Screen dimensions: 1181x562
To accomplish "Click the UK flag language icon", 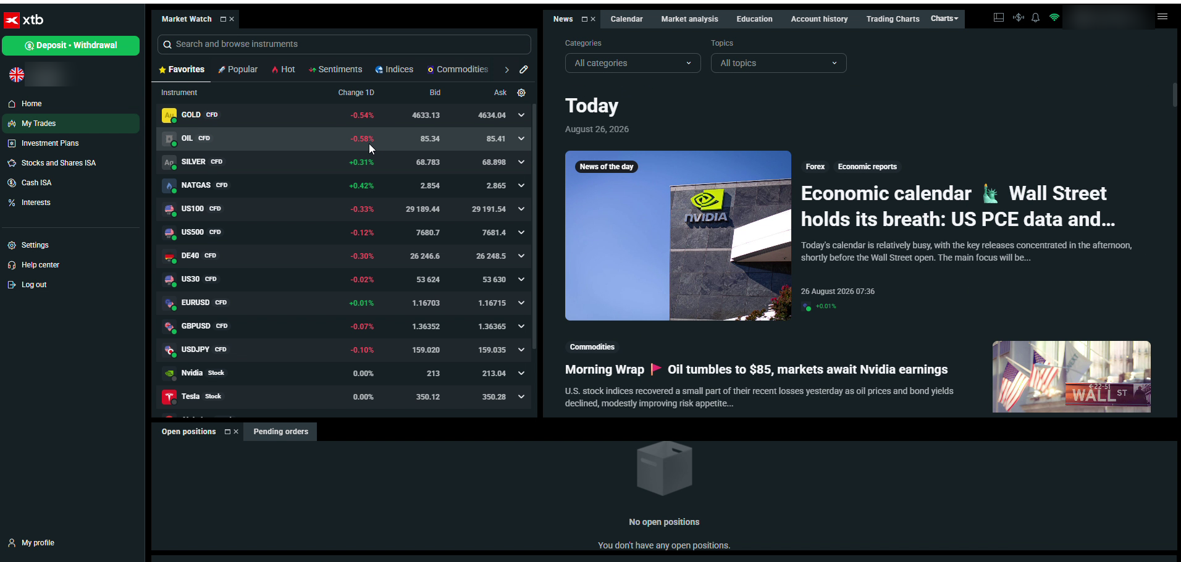I will coord(17,75).
